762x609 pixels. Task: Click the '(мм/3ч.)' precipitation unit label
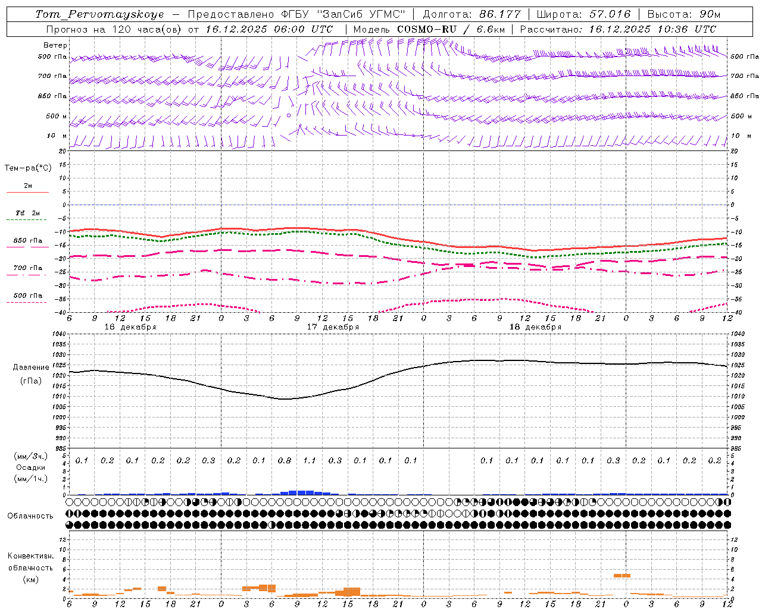pos(31,456)
